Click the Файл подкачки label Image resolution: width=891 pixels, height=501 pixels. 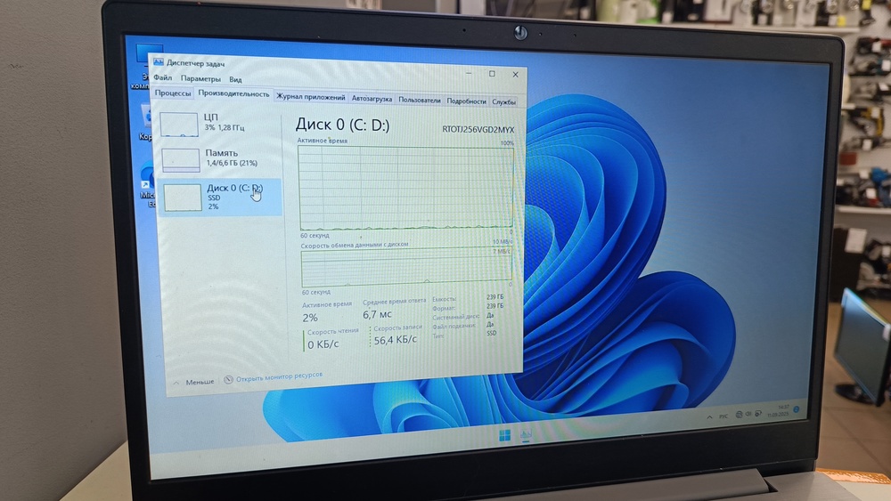pos(453,326)
